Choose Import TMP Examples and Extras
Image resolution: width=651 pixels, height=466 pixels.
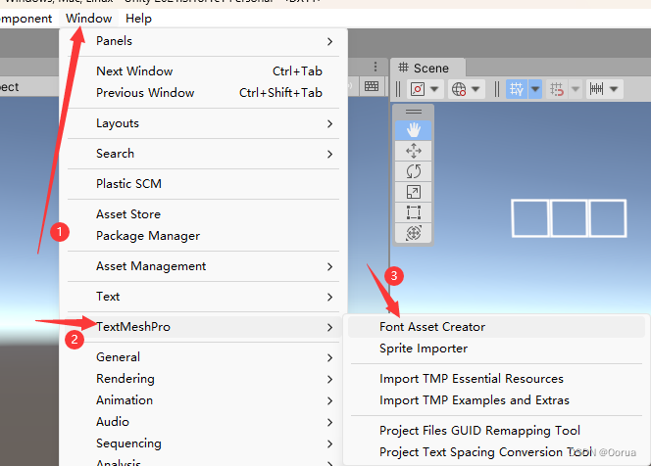(496, 400)
